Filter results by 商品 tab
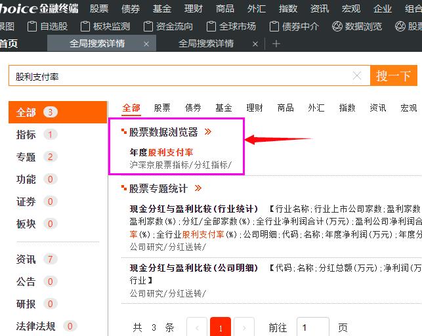This screenshot has height=336, width=422. (x=285, y=108)
